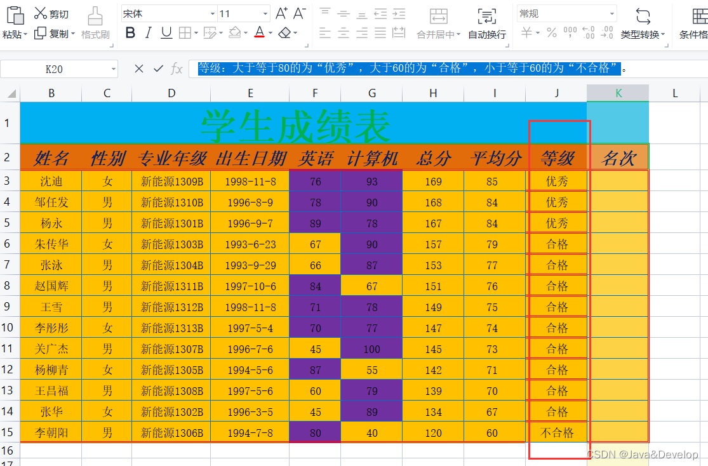Click inside the formula bar text

tap(409, 68)
